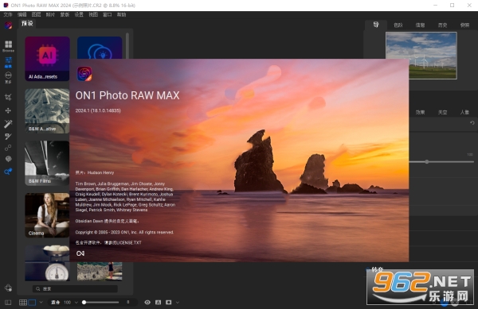The height and width of the screenshot is (309, 478).
Task: Open the Mask (蒙版) menu
Action: pos(65,14)
